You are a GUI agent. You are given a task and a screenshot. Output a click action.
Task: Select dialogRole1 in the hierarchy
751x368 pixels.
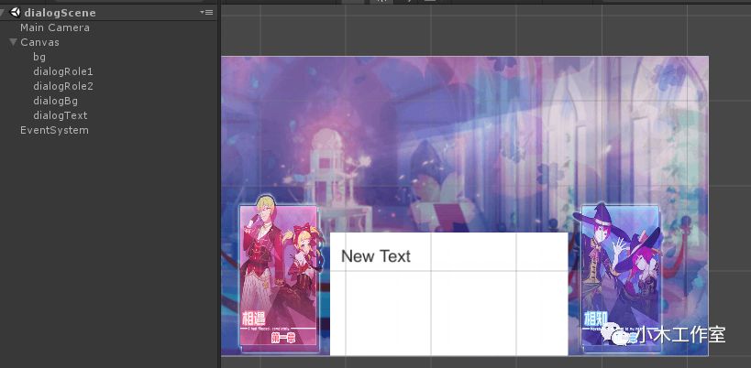pyautogui.click(x=62, y=71)
